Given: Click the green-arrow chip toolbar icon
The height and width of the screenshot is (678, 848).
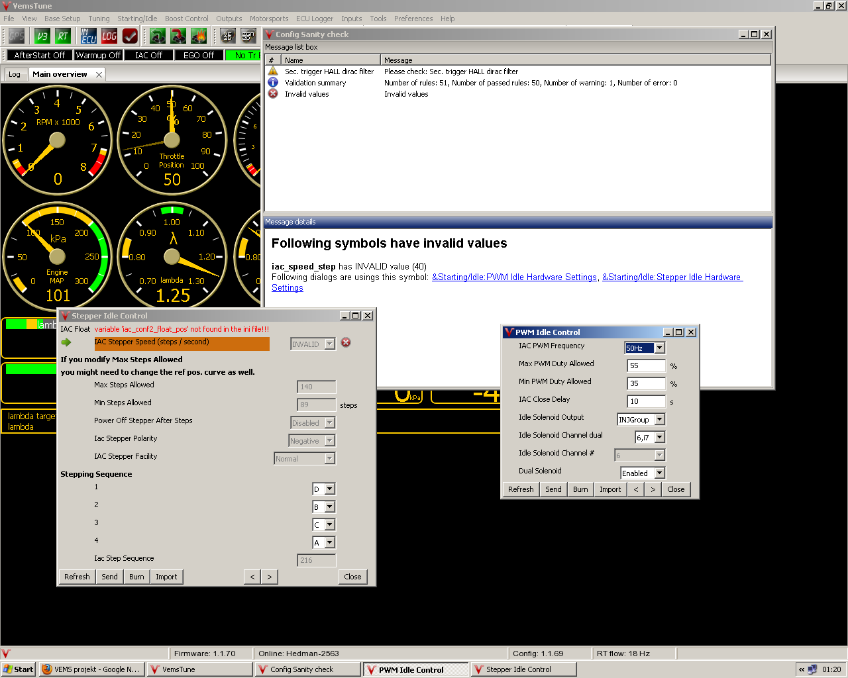Looking at the screenshot, I should [x=158, y=36].
